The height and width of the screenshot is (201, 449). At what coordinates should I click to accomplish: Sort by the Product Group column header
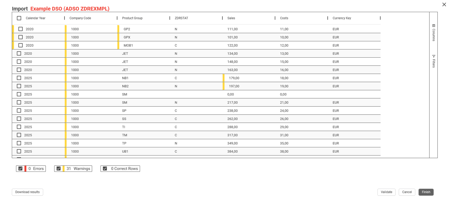[132, 18]
